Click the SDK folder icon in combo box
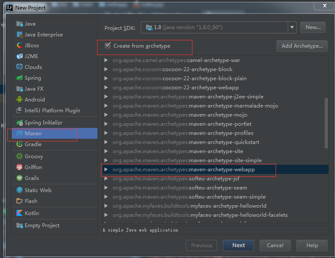335x258 pixels. [149, 27]
